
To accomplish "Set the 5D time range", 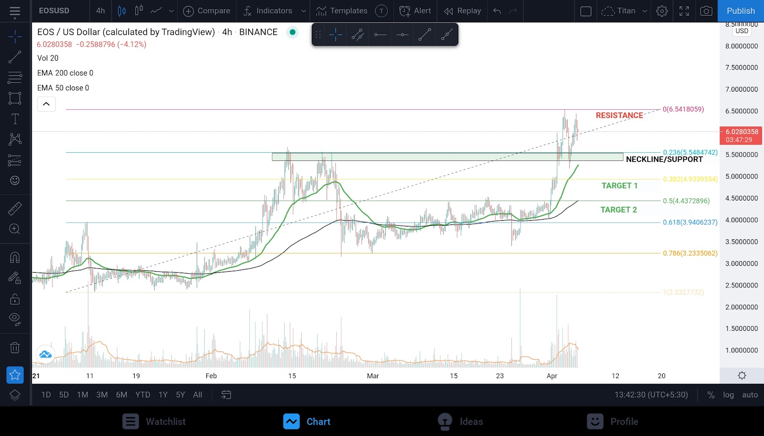I will [x=64, y=395].
